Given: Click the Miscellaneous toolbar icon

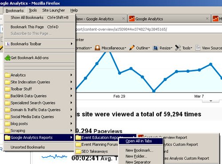Looking at the screenshot, I should point(97,48).
